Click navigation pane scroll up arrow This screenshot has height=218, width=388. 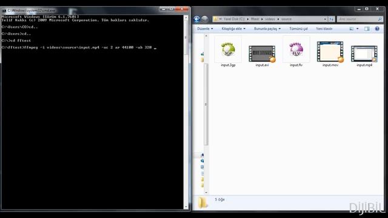tap(206, 36)
